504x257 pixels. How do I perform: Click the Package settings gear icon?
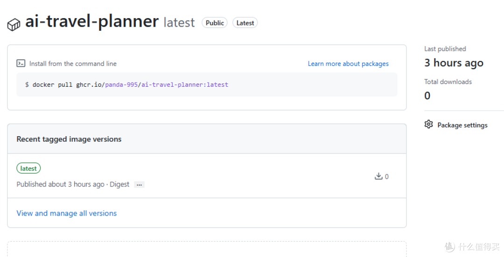pyautogui.click(x=428, y=125)
